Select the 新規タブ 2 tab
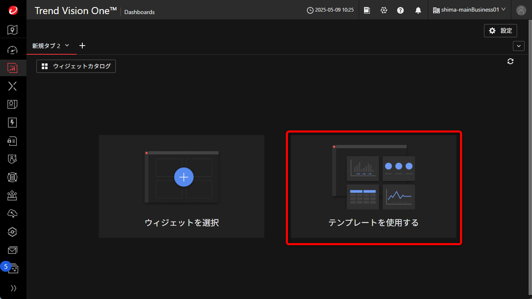The width and height of the screenshot is (532, 299). pos(46,46)
